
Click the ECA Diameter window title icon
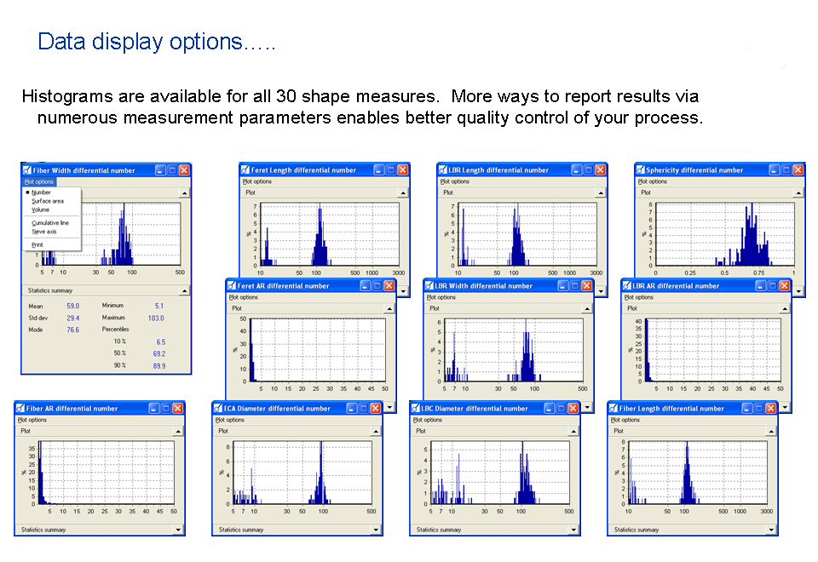[x=218, y=409]
